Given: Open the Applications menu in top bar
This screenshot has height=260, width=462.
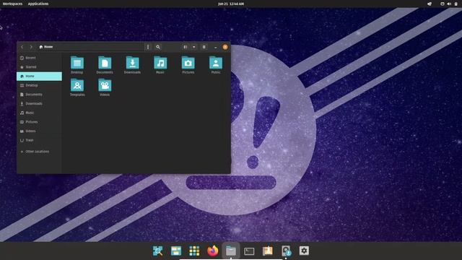Looking at the screenshot, I should pos(38,4).
